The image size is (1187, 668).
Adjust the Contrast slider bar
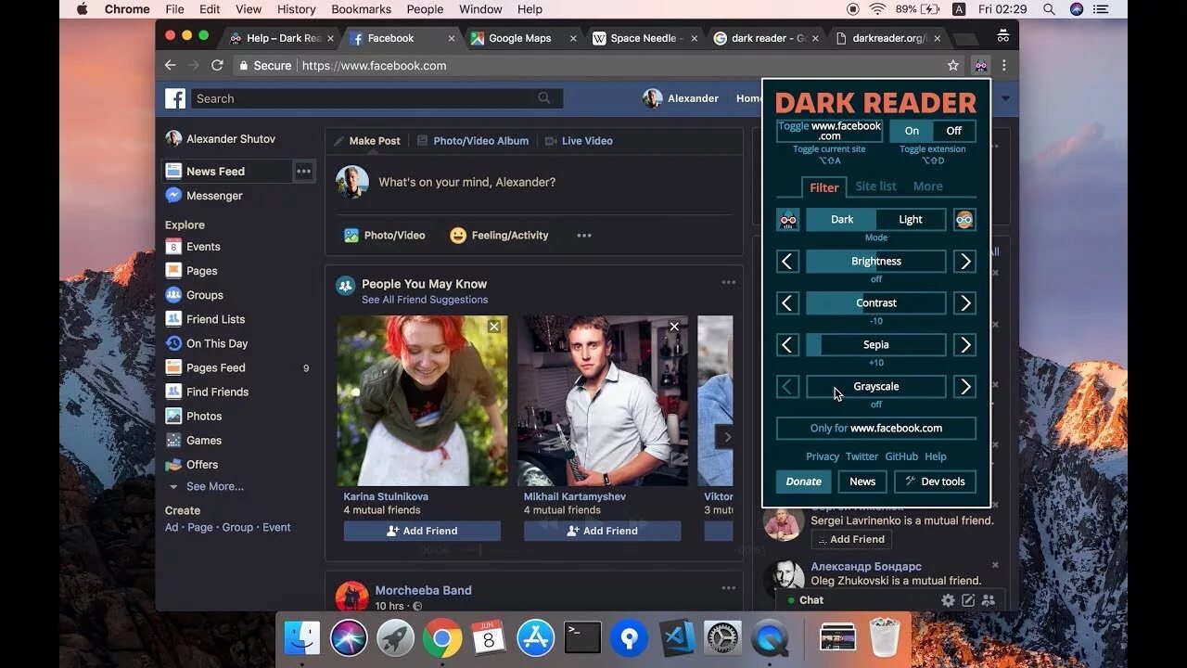click(876, 303)
